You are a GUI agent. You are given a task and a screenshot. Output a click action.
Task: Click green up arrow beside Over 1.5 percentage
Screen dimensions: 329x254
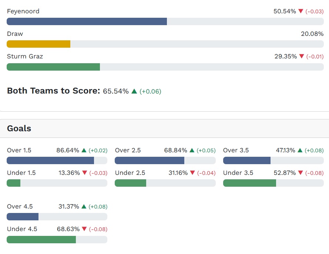pos(84,150)
